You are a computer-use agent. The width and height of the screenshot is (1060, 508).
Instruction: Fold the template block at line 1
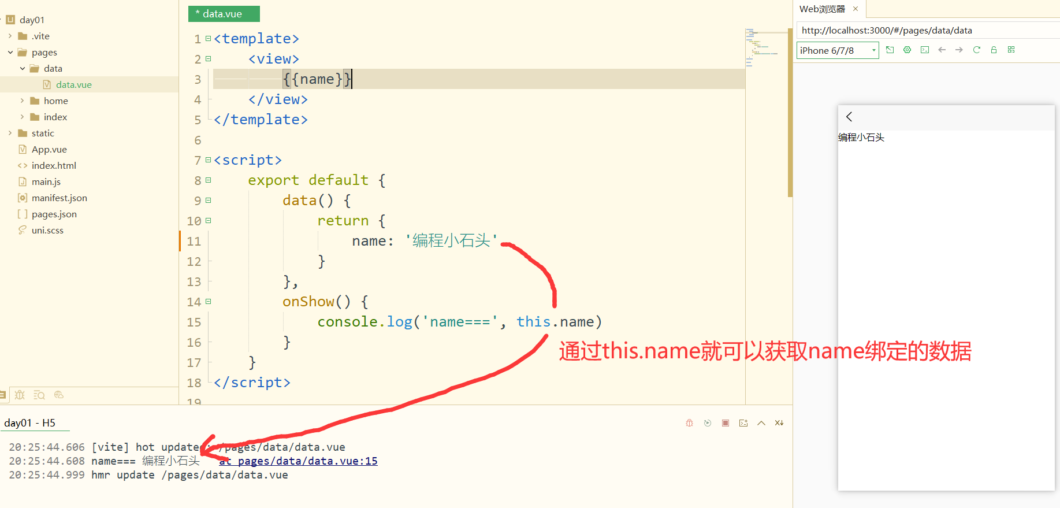(209, 39)
